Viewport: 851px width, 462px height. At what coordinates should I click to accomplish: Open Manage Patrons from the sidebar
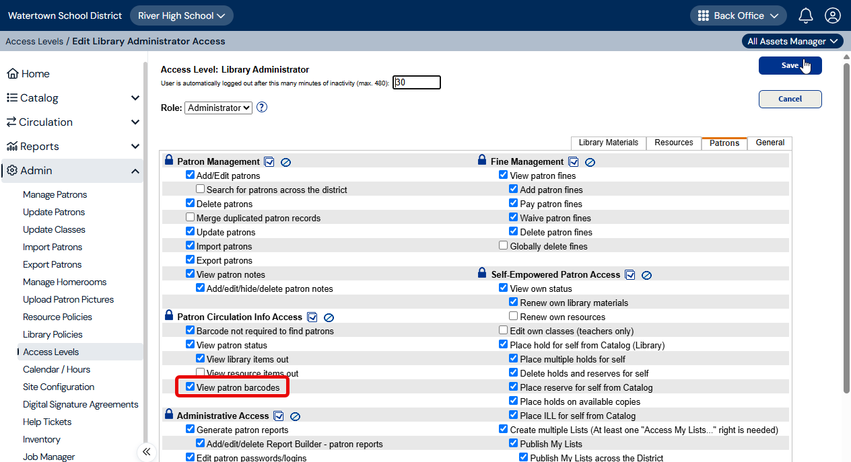(55, 194)
